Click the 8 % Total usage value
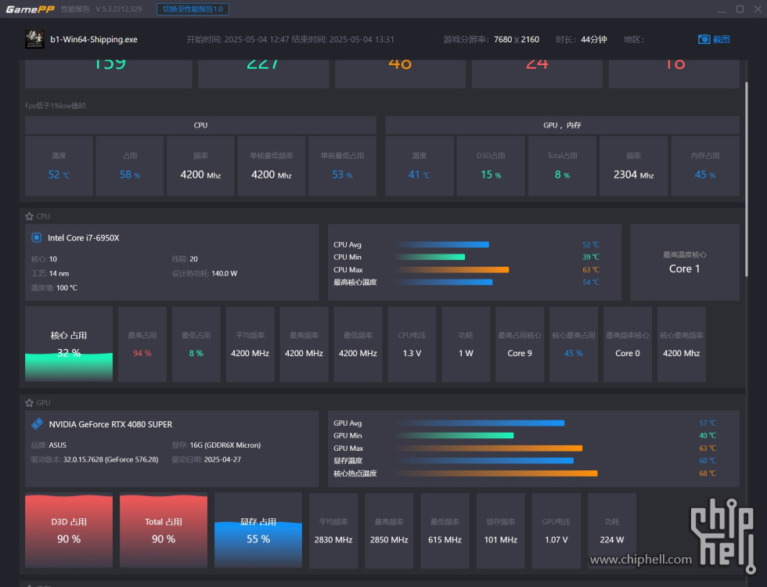Viewport: 767px width, 587px height. pos(562,175)
